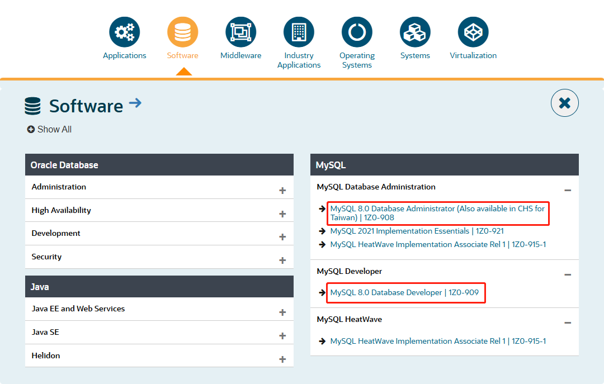Screen dimensions: 604x384
Task: Open the Middleware category icon
Action: (x=240, y=32)
